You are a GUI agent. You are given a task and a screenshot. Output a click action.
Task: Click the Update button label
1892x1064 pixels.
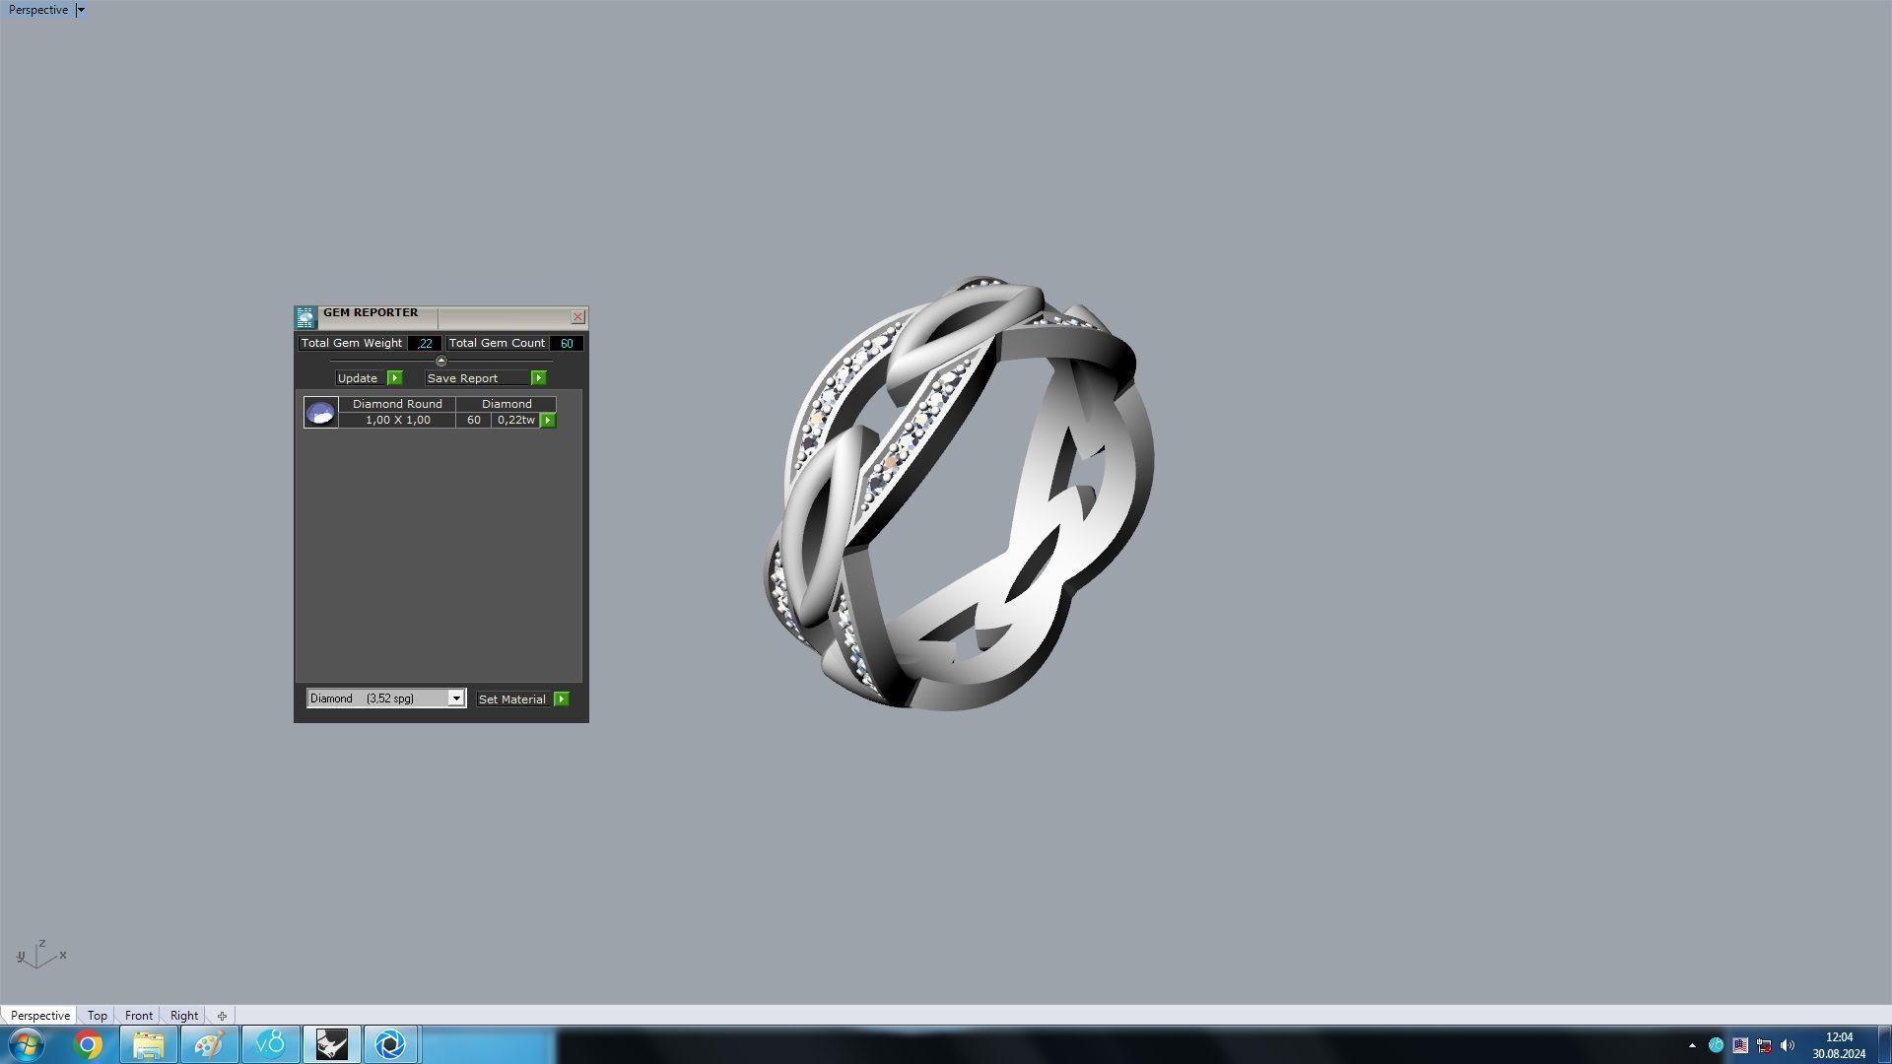tap(358, 378)
